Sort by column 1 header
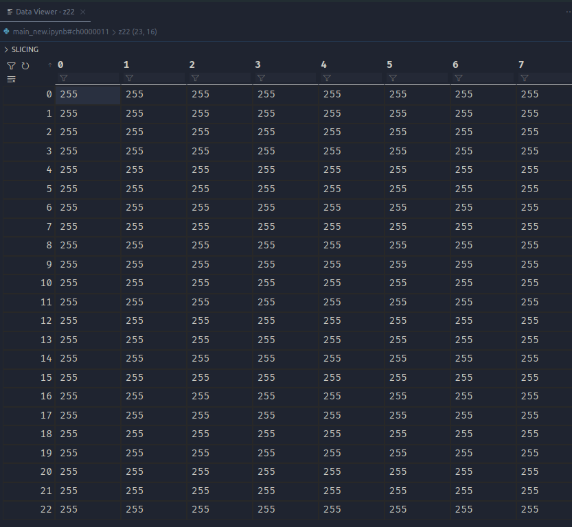 pos(126,65)
